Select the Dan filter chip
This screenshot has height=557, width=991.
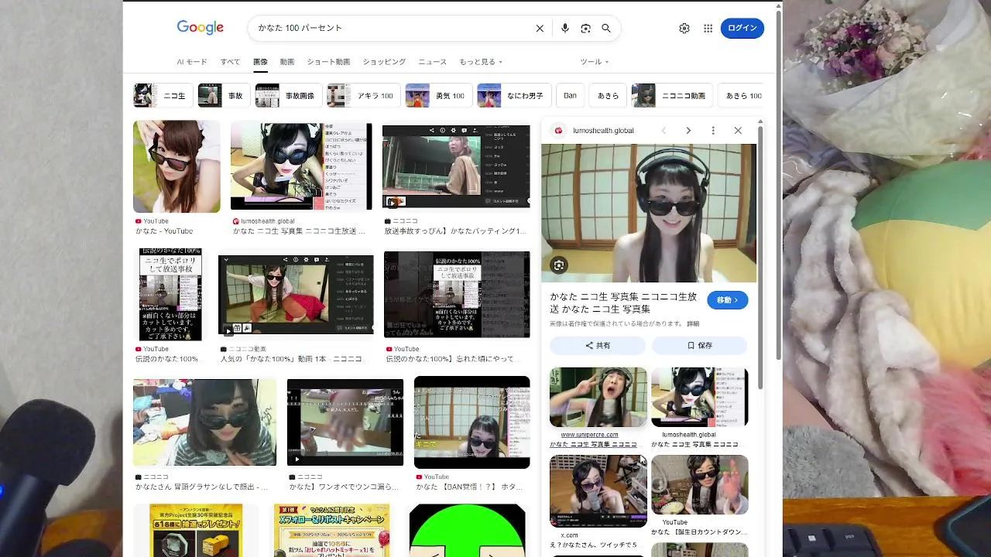pos(570,95)
